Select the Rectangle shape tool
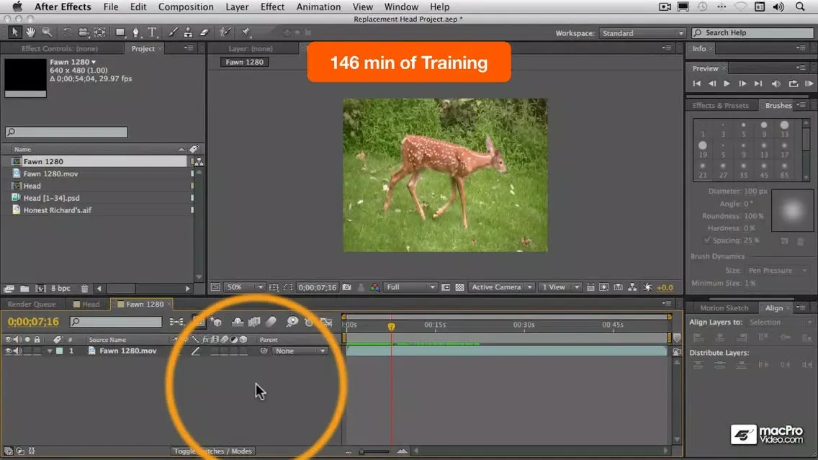 click(120, 32)
